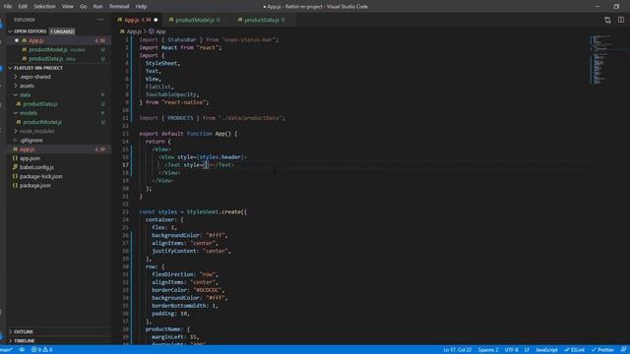Restore down the VS Code window
The width and height of the screenshot is (630, 354).
tap(616, 7)
